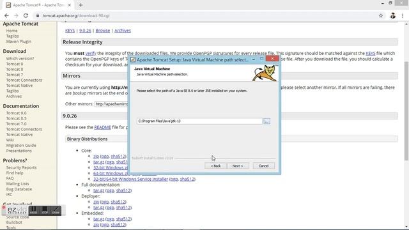The image size is (409, 230).
Task: Open Bug Database link
Action: click(x=19, y=189)
